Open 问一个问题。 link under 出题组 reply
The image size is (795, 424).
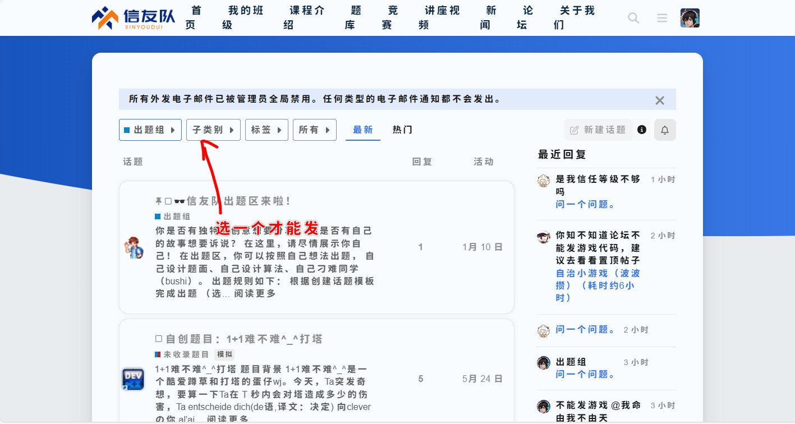pos(586,375)
